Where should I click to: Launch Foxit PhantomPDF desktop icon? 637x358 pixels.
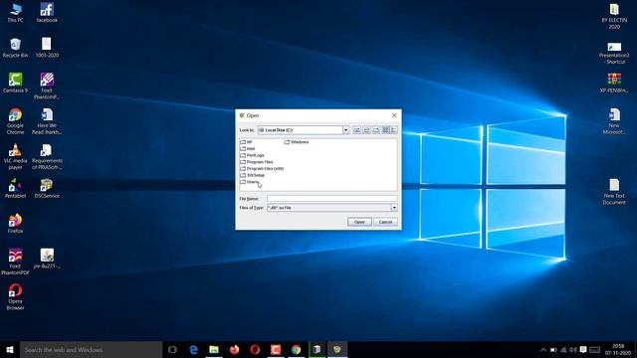(16, 262)
